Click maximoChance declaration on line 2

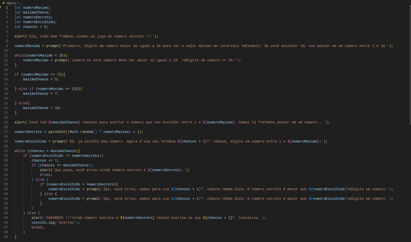pos(36,13)
